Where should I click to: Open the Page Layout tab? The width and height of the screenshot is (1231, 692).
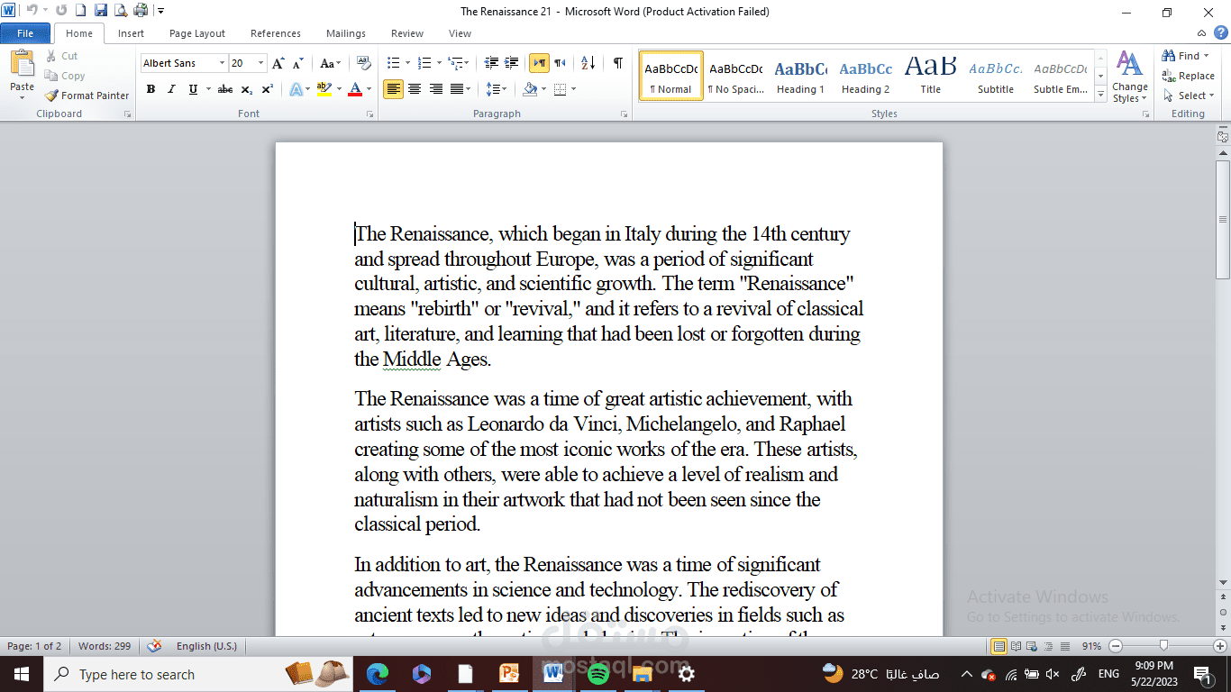pos(196,33)
